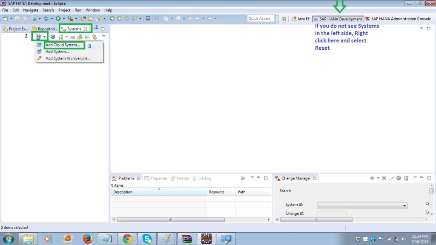Click the Open Task wand icon in toolbar
This screenshot has width=436, height=245.
(x=99, y=19)
